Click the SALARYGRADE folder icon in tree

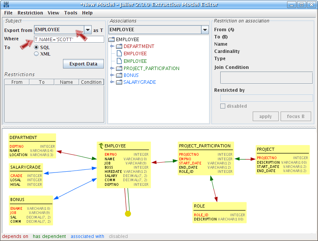(119, 82)
